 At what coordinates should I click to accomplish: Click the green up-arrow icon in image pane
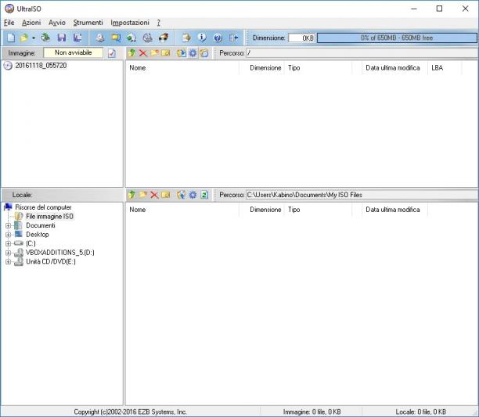coord(131,53)
